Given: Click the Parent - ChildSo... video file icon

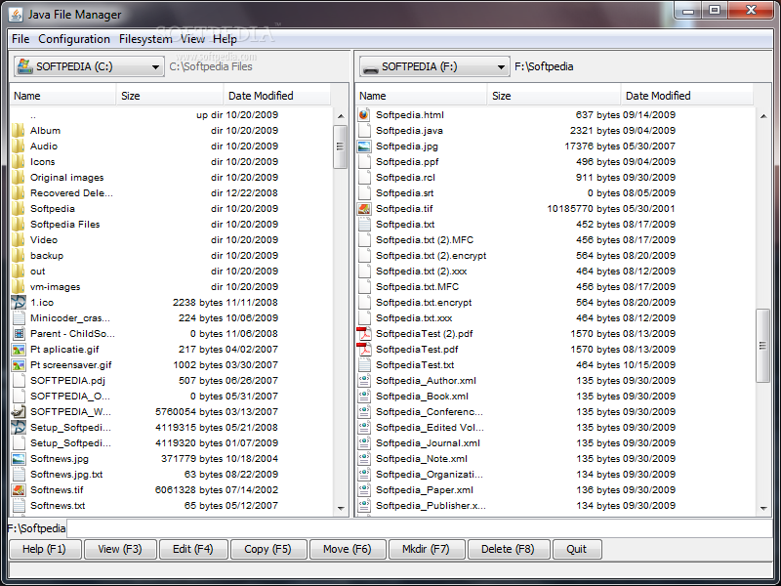Looking at the screenshot, I should point(19,333).
